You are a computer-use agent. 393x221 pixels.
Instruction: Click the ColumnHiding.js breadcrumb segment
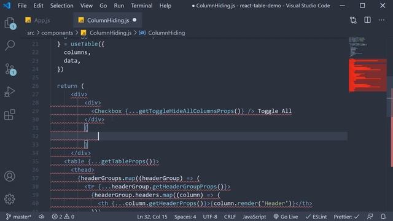(111, 33)
